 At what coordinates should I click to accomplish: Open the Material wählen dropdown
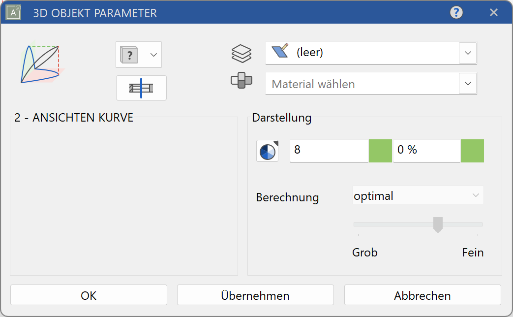click(x=467, y=83)
